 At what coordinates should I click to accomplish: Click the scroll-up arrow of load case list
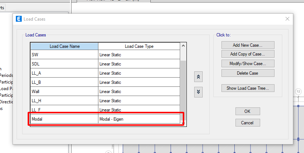pos(183,46)
